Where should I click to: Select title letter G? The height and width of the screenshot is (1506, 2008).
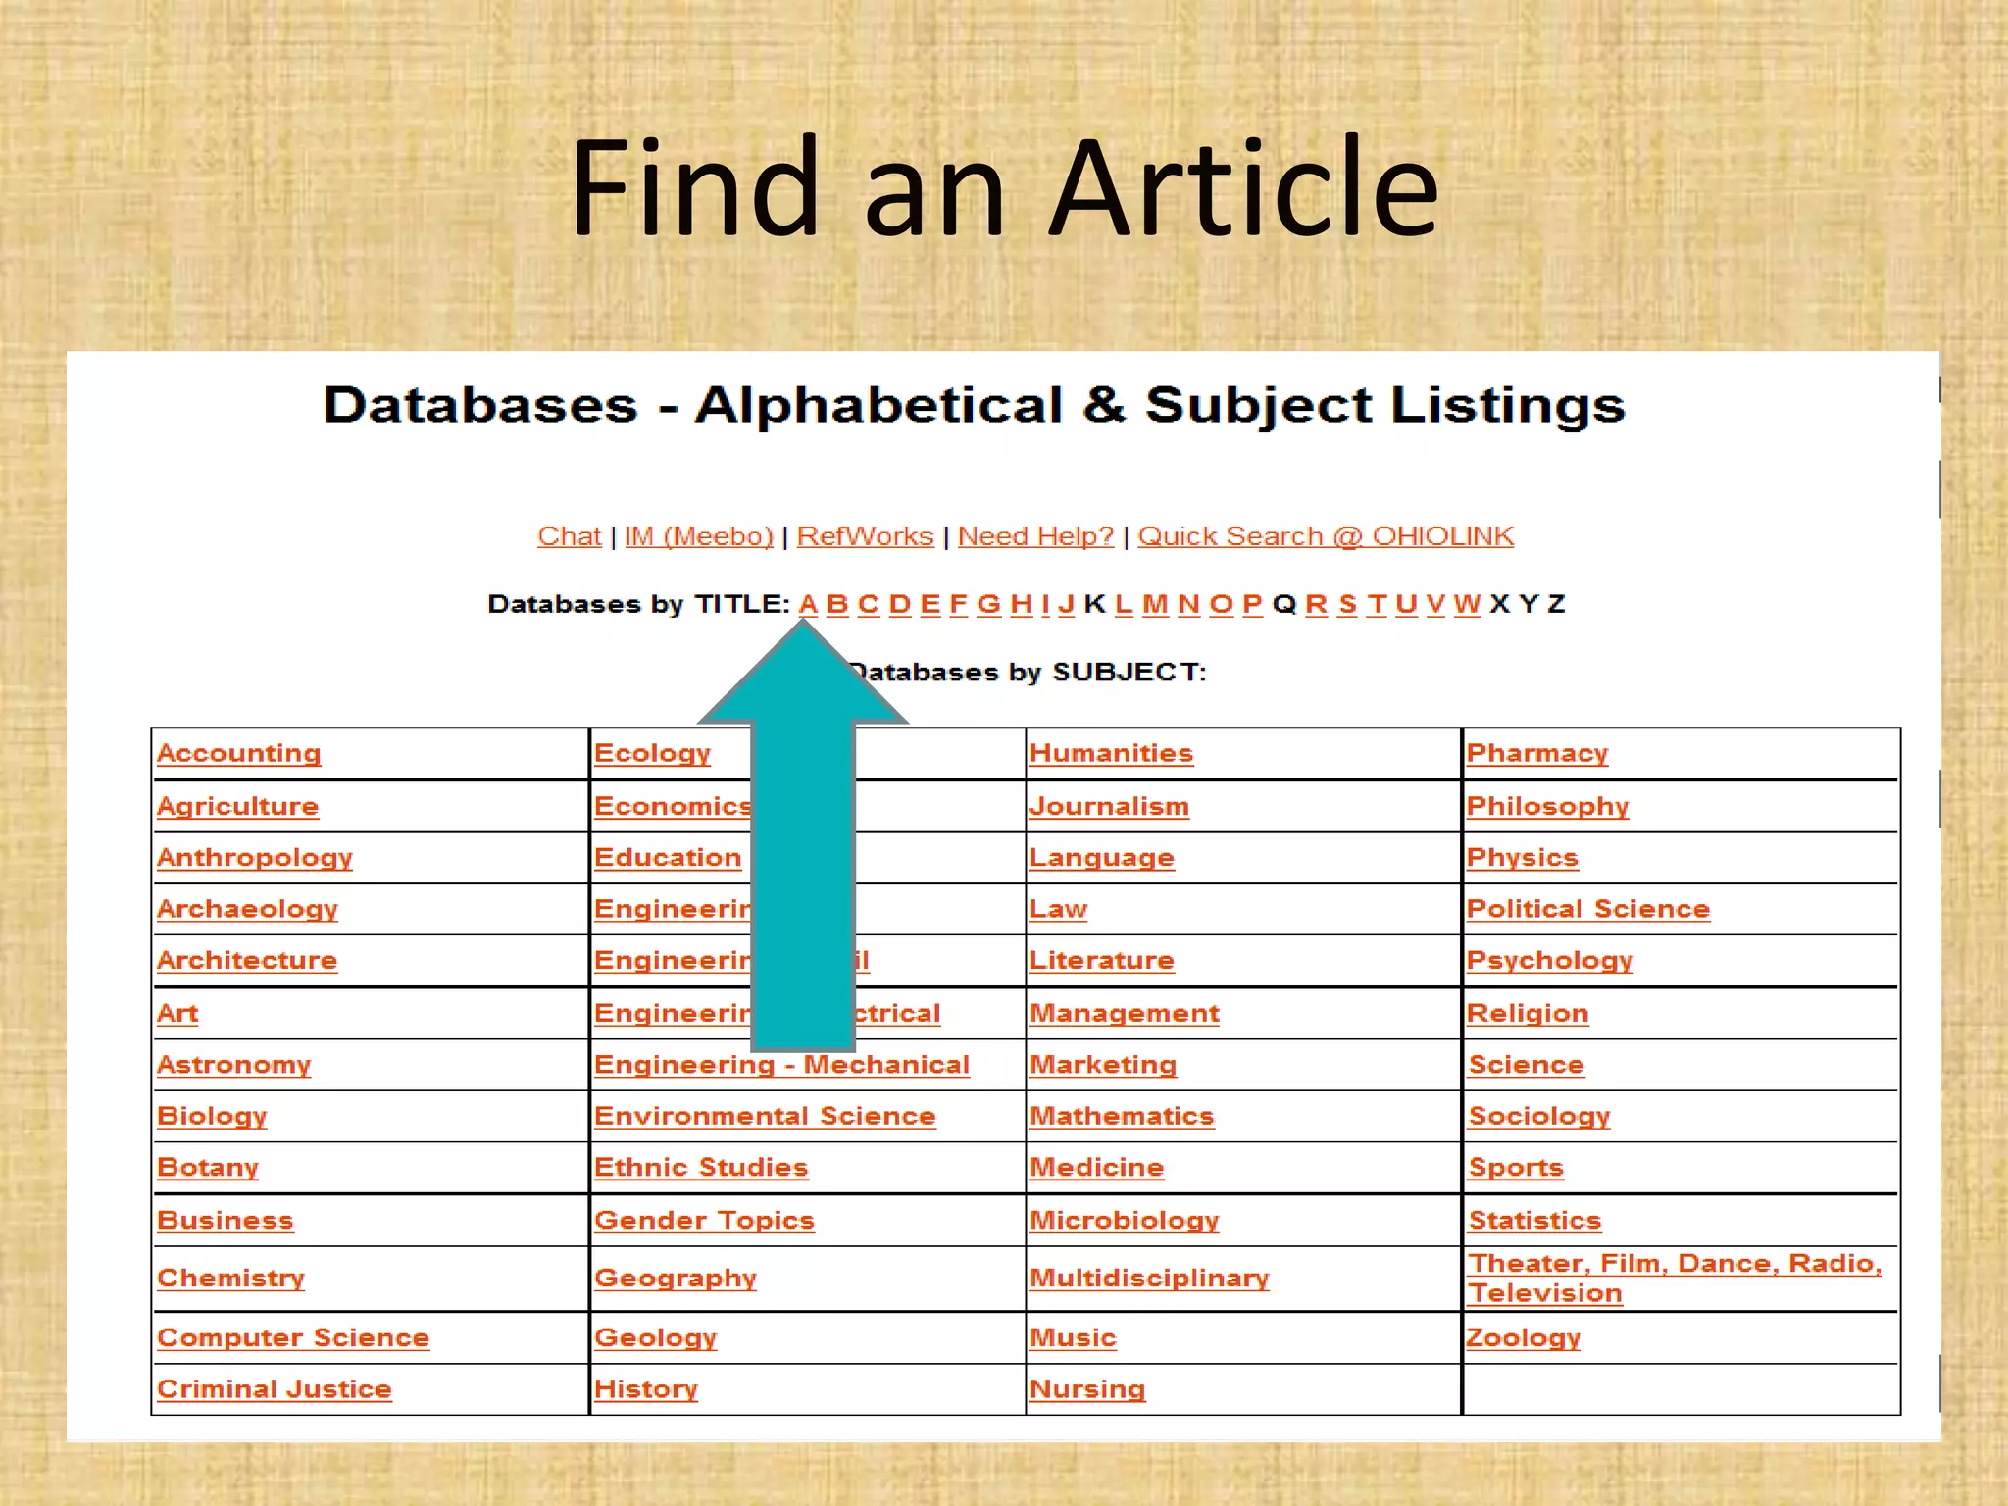pos(989,604)
